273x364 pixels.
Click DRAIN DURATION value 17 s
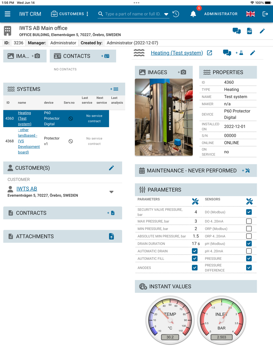pyautogui.click(x=196, y=243)
